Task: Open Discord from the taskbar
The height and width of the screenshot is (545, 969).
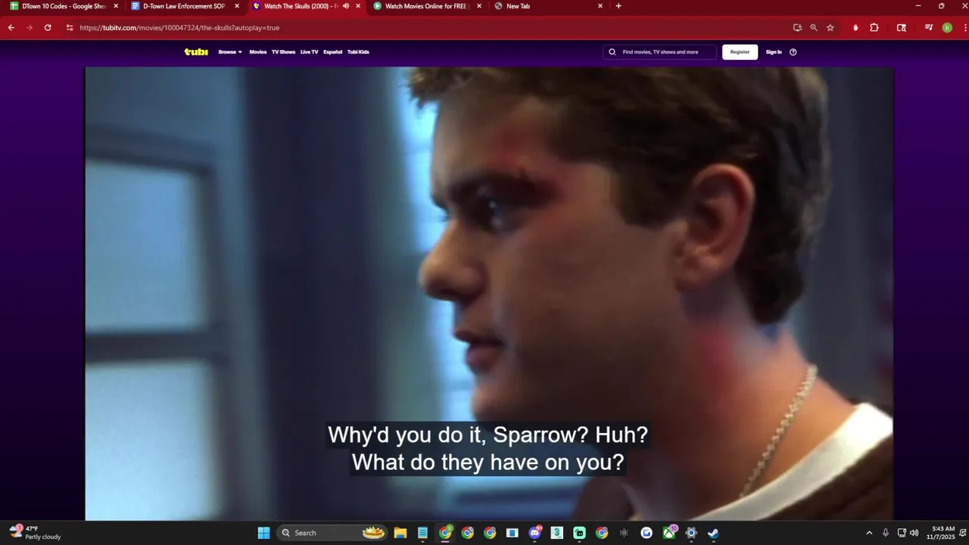Action: point(534,533)
